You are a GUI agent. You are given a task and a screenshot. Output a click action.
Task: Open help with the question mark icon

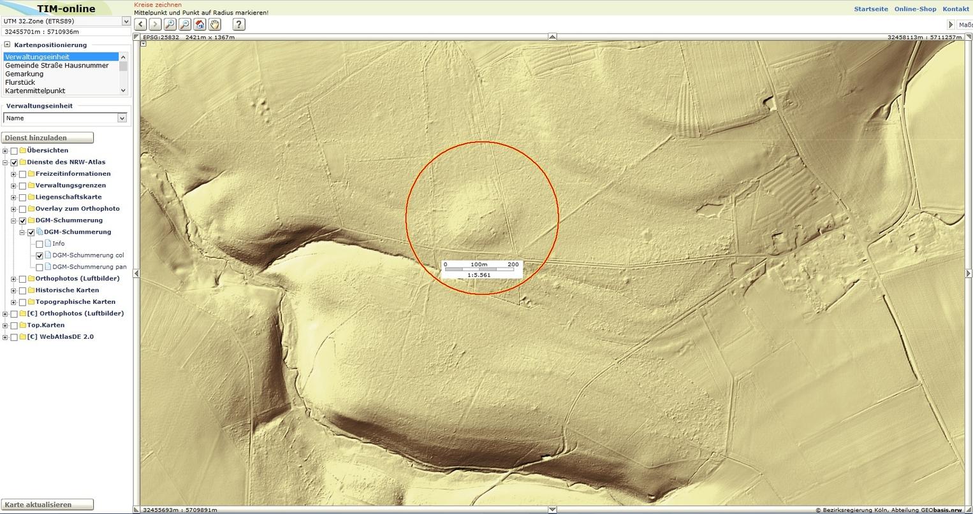pos(238,24)
